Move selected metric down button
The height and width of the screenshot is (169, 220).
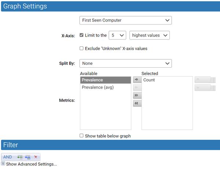coord(205,88)
